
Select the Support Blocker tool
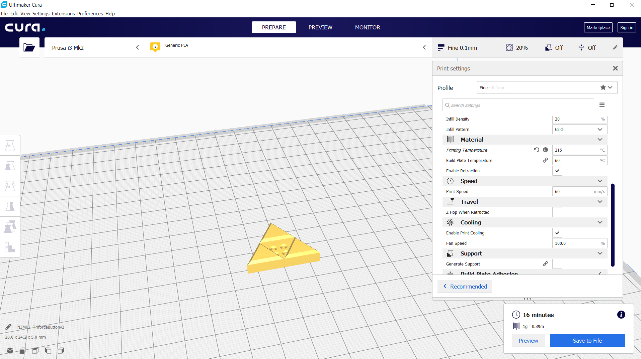(10, 247)
